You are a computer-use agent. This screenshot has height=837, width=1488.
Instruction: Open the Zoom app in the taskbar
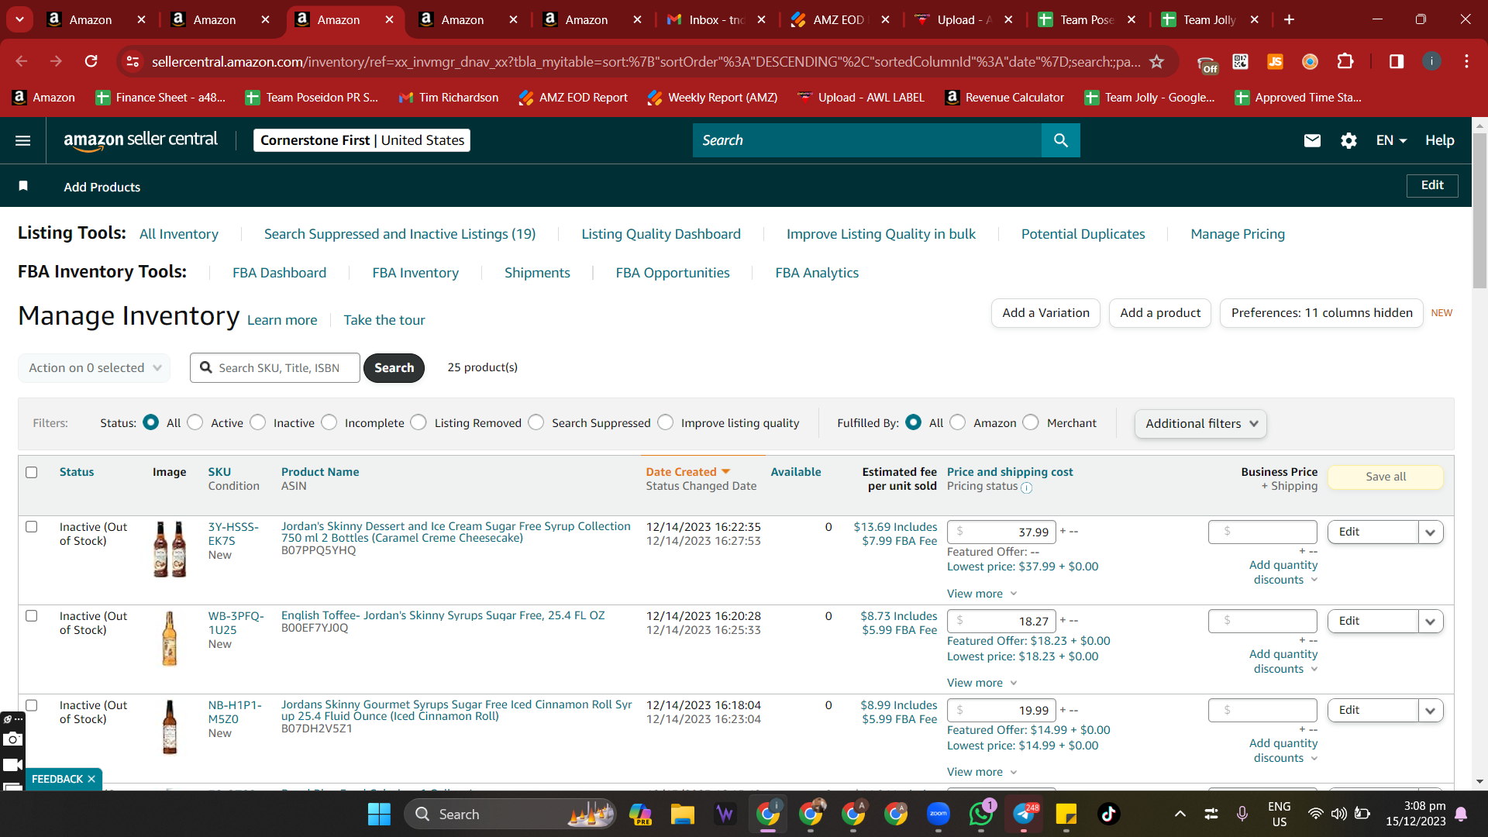coord(939,815)
